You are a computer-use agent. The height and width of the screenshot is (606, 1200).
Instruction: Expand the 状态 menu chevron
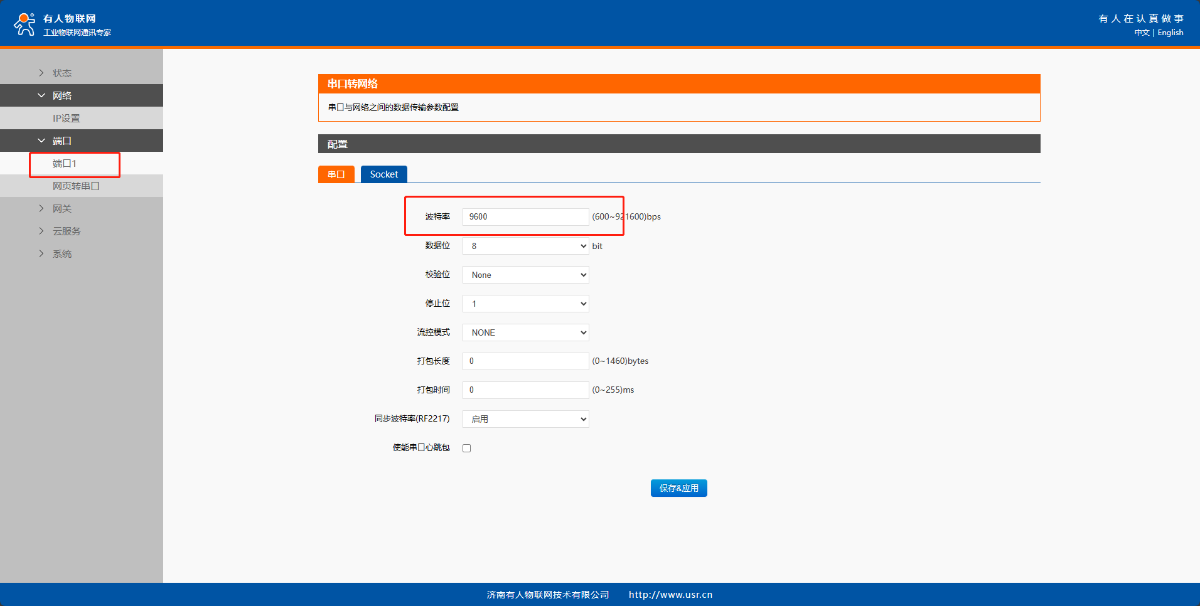click(41, 73)
